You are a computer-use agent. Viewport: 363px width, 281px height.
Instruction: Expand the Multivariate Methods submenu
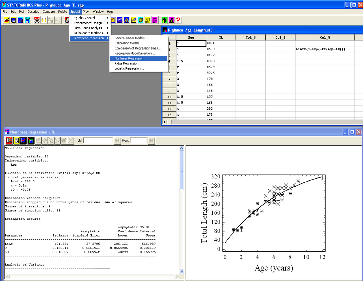click(x=90, y=33)
